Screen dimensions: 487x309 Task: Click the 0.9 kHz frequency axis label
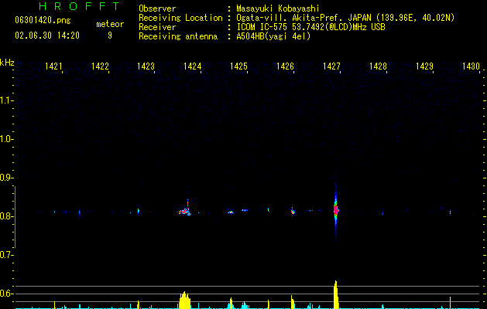[x=7, y=178]
